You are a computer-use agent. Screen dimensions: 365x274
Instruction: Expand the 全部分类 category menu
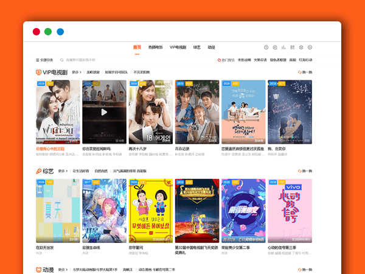(45, 60)
